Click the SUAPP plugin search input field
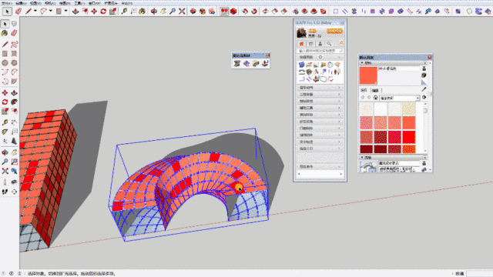This screenshot has width=493, height=277. pyautogui.click(x=320, y=51)
